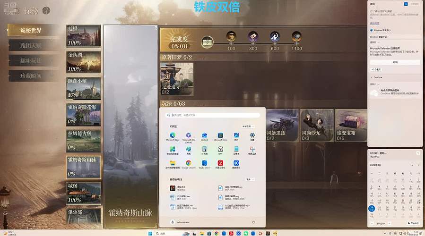
Task: Collapse the calendar panel chevron
Action: point(418,153)
